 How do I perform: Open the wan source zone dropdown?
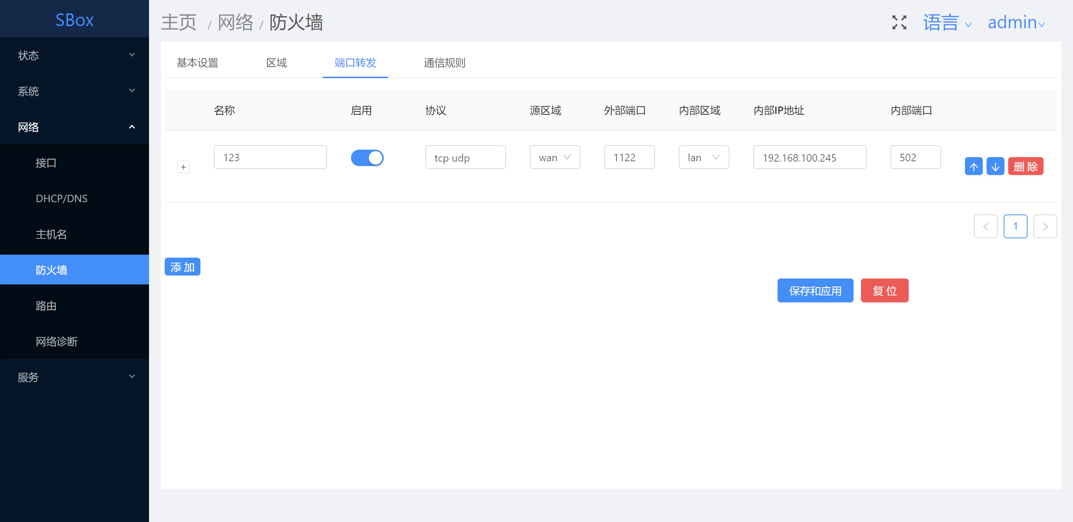[554, 157]
